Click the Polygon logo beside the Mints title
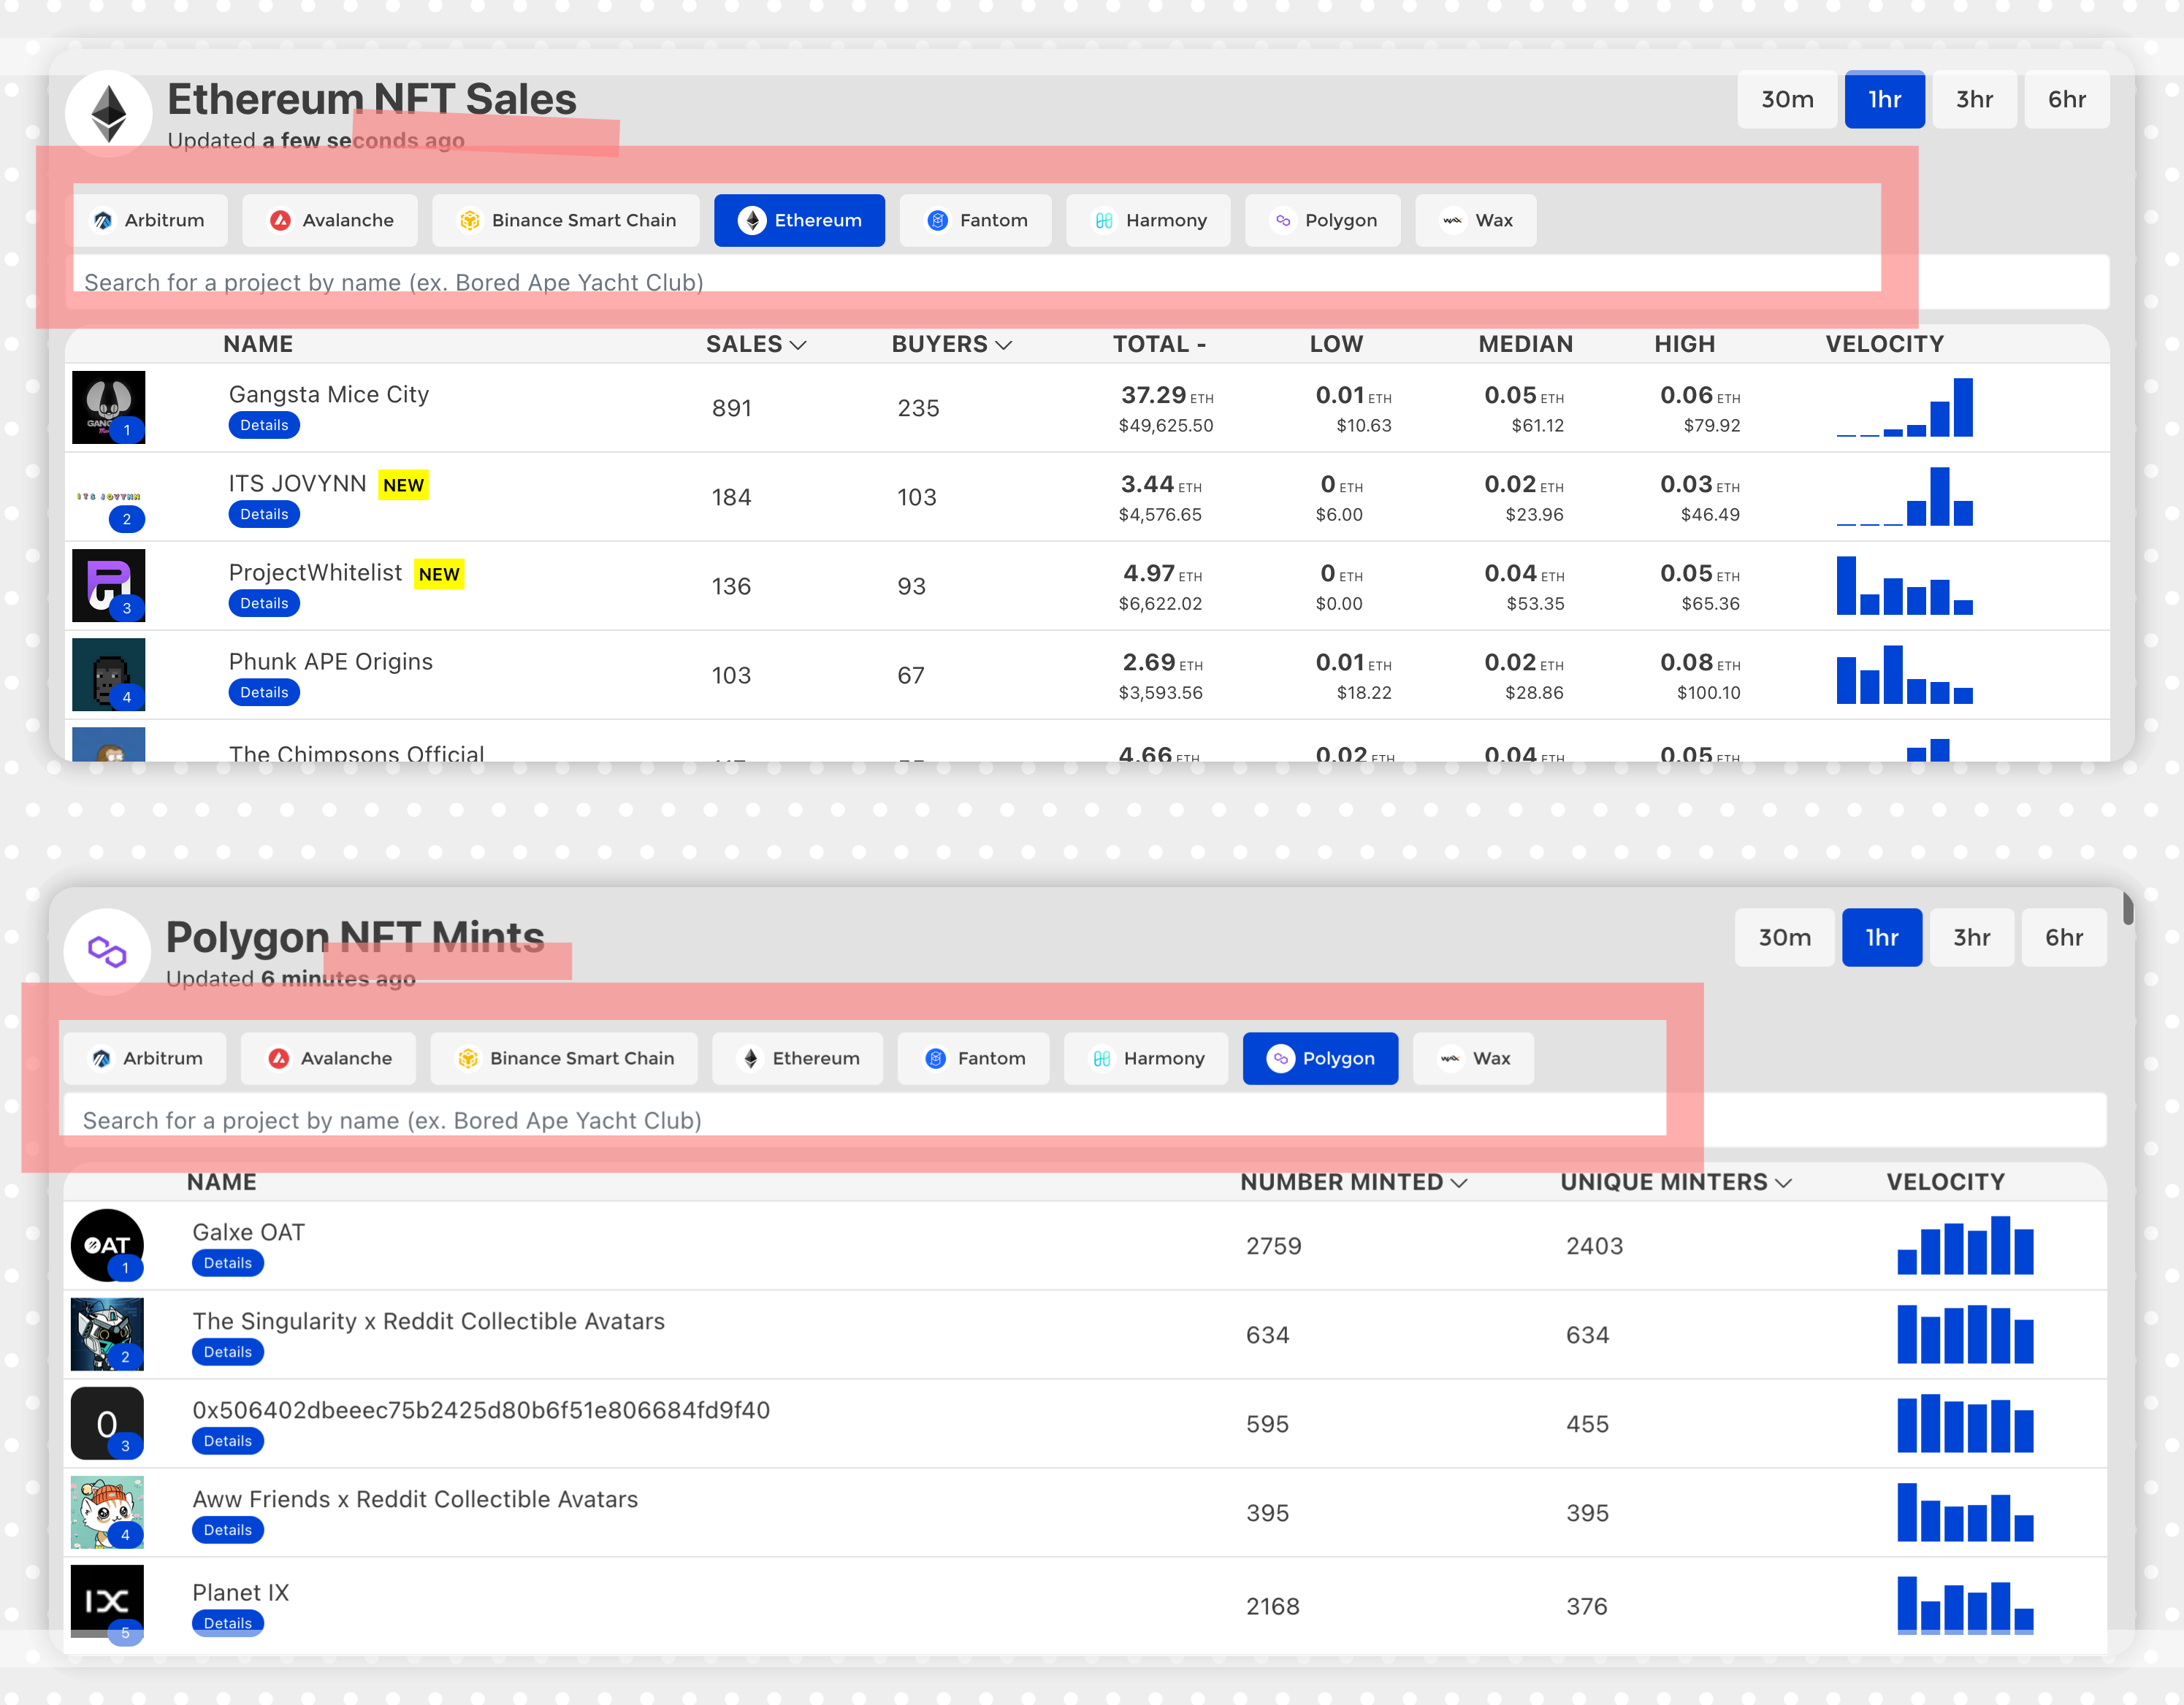The image size is (2184, 1705). click(107, 951)
